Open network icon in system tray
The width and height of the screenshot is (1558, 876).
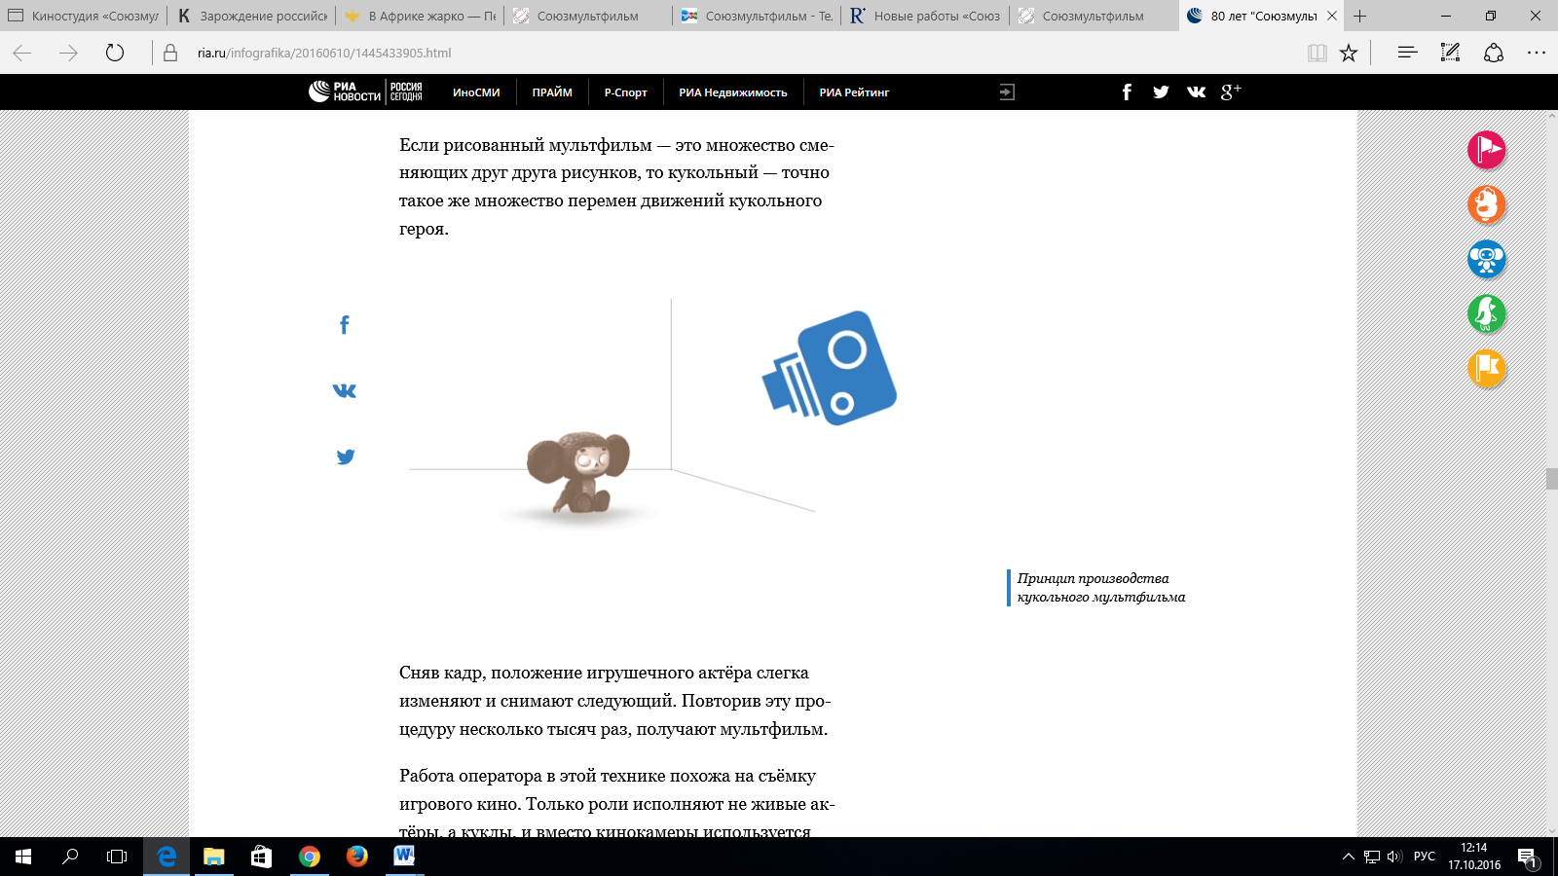(1372, 857)
